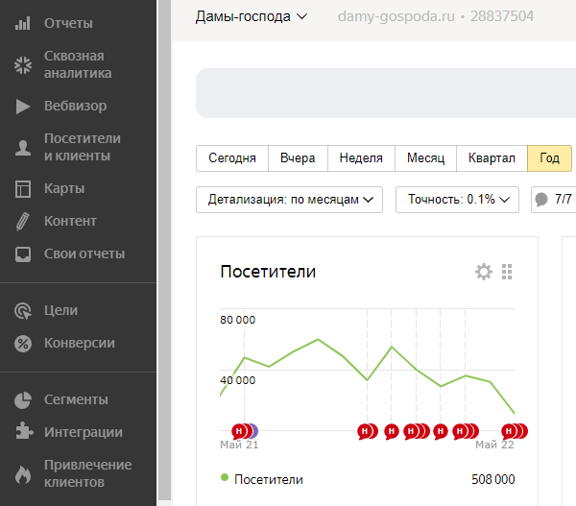This screenshot has height=506, width=576.
Task: Select the Год period
Action: 549,158
